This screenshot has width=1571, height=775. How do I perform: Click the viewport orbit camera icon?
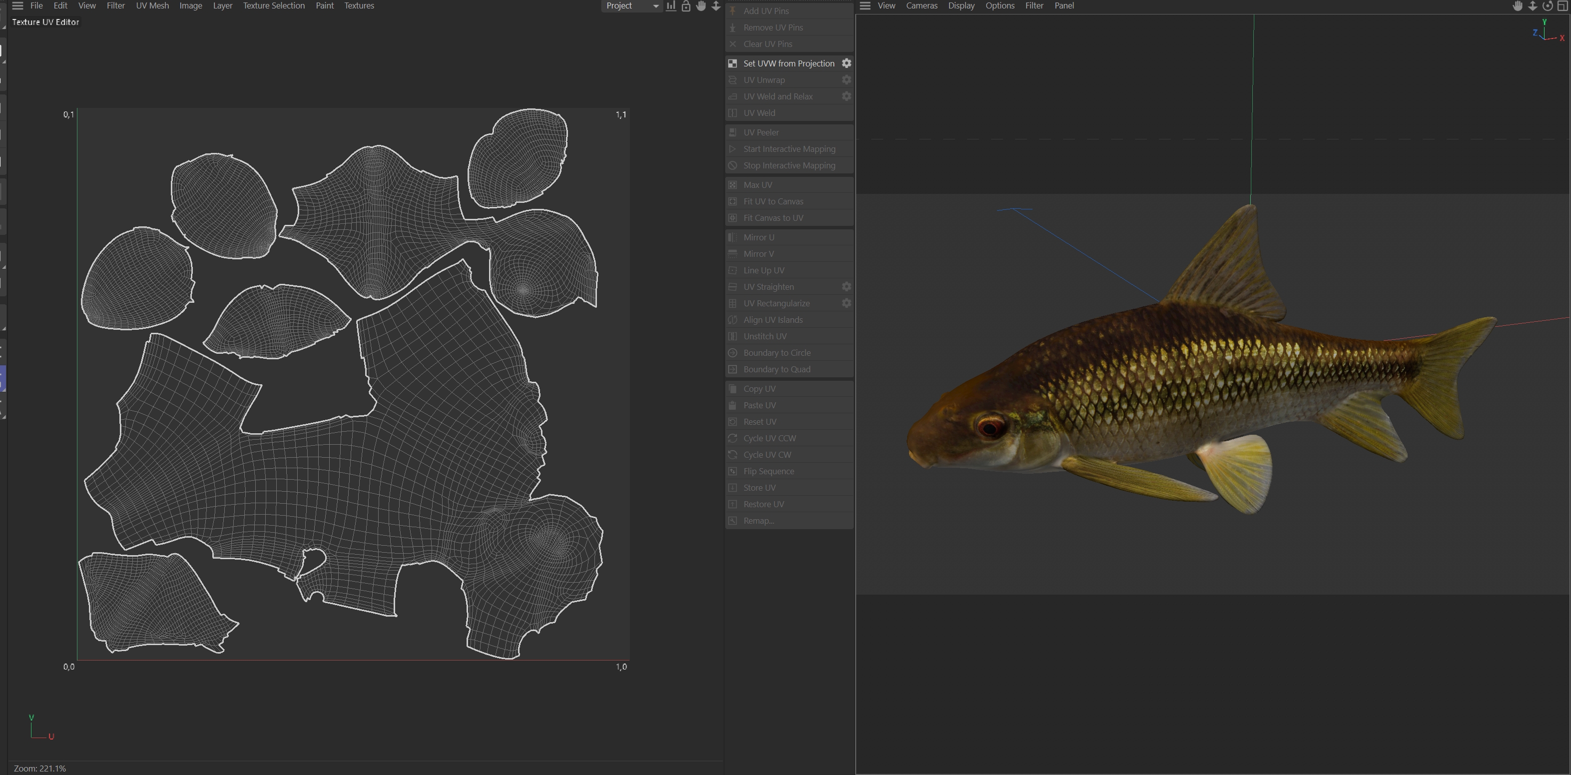pos(1547,5)
